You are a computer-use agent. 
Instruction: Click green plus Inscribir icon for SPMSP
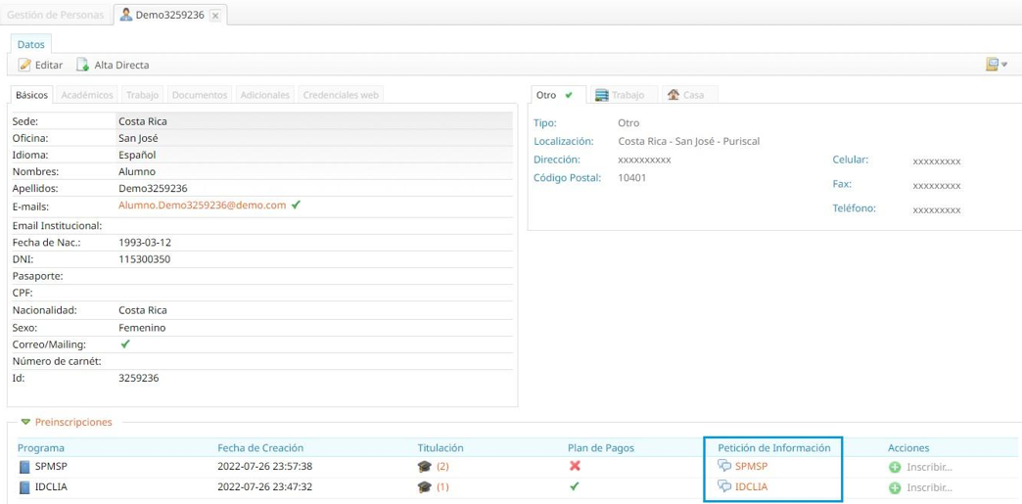(x=895, y=467)
